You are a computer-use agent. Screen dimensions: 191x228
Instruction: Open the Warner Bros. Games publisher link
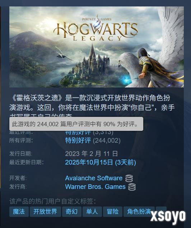(x=95, y=187)
